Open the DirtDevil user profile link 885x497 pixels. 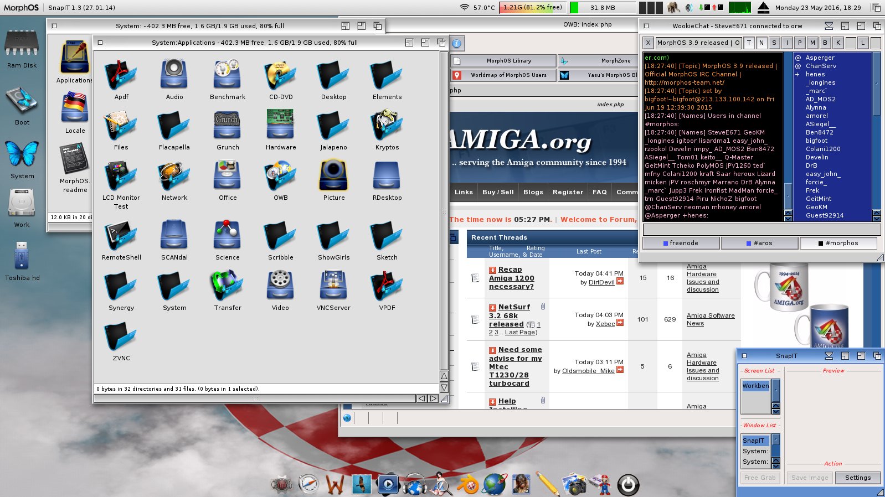coord(601,282)
